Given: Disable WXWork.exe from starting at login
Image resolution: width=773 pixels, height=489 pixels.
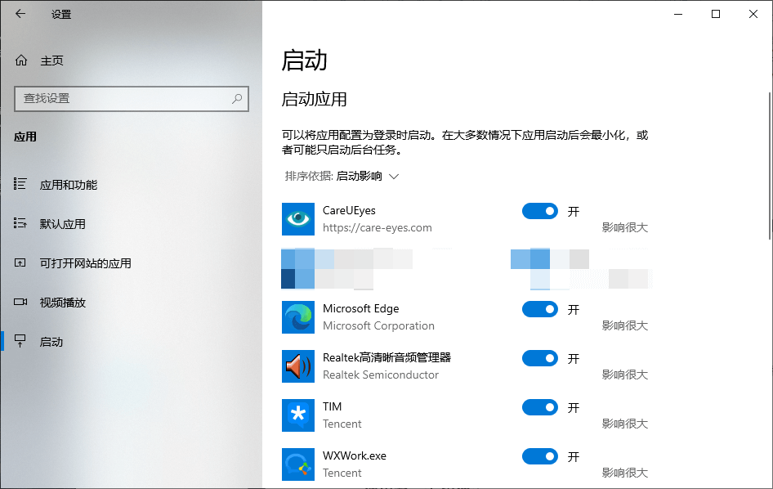Looking at the screenshot, I should pyautogui.click(x=539, y=456).
